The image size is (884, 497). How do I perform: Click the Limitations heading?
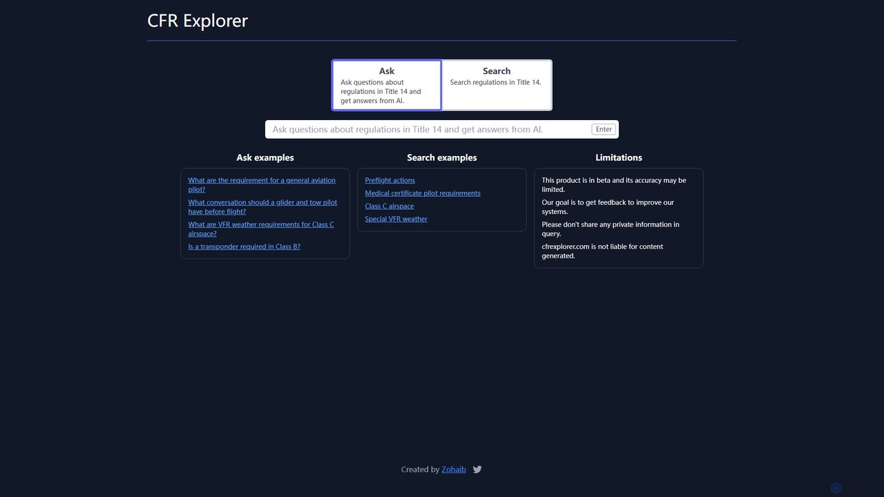pyautogui.click(x=619, y=157)
